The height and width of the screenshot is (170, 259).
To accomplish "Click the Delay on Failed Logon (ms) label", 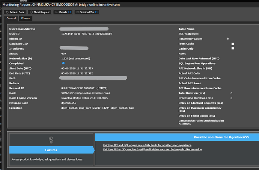I will pos(197,116).
